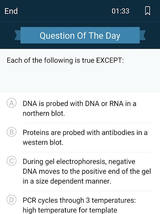Click the circled B letter icon
This screenshot has height=214, width=160.
12,132
